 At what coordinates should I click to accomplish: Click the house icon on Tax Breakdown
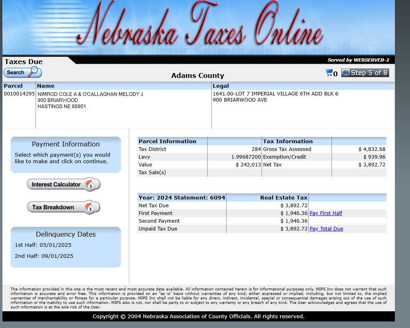tap(89, 207)
